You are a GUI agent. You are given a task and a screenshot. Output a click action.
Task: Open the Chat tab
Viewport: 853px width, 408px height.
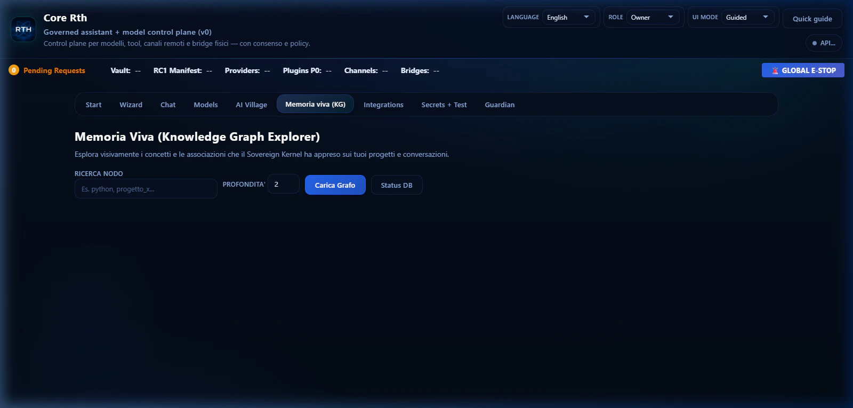coord(168,105)
